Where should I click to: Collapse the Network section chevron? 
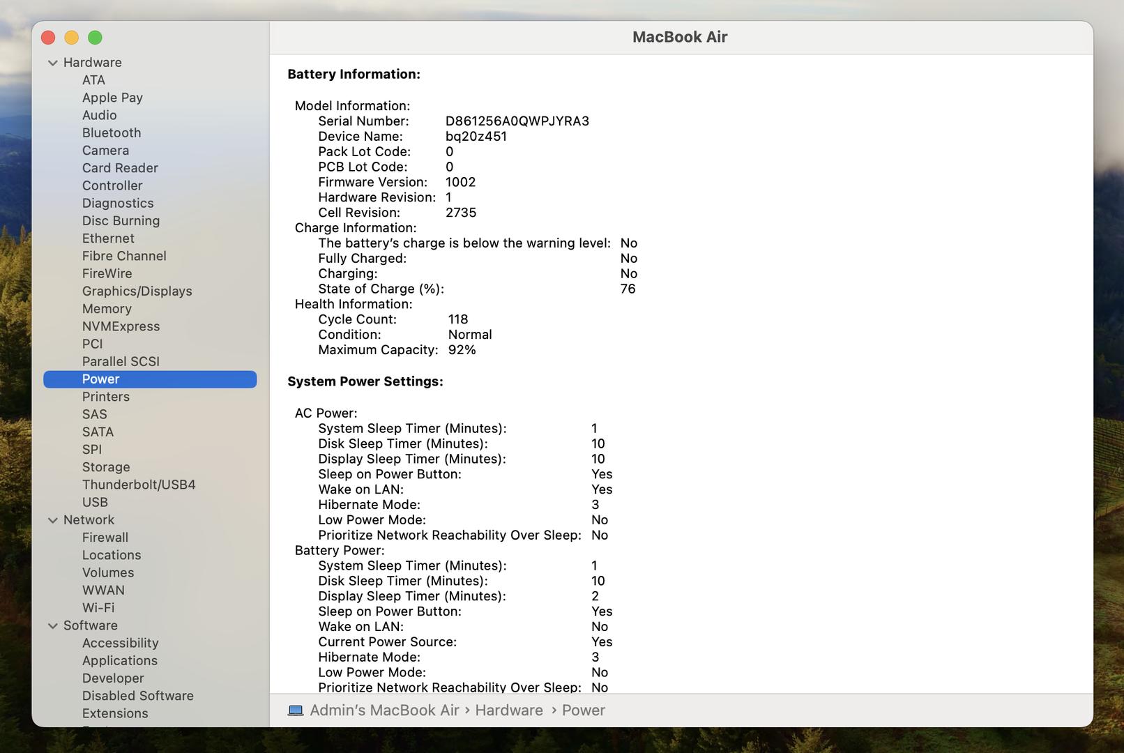click(x=52, y=520)
